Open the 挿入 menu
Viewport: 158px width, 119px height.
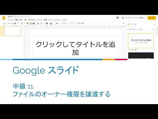point(26,20)
